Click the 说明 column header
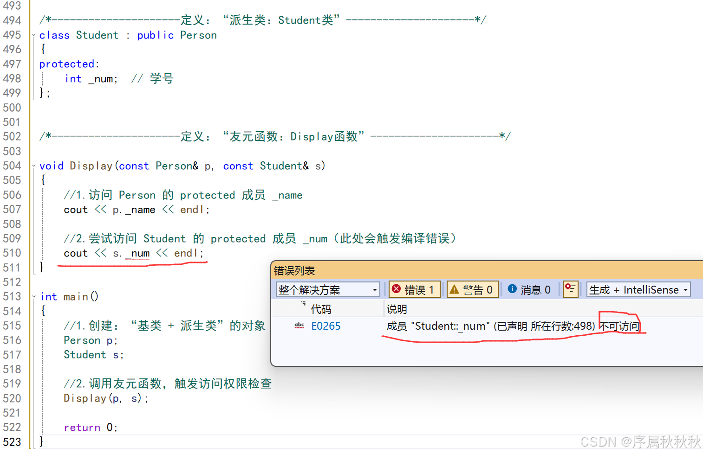Screen dimensions: 703x454 coord(396,308)
